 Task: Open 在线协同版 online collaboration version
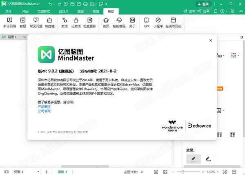[173, 22]
